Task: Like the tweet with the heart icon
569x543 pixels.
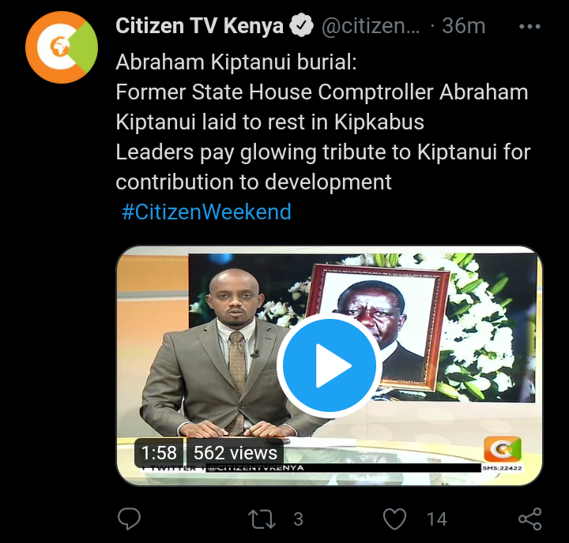Action: tap(395, 519)
